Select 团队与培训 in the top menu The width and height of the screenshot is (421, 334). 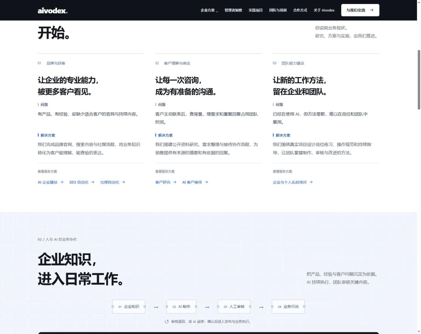[278, 10]
